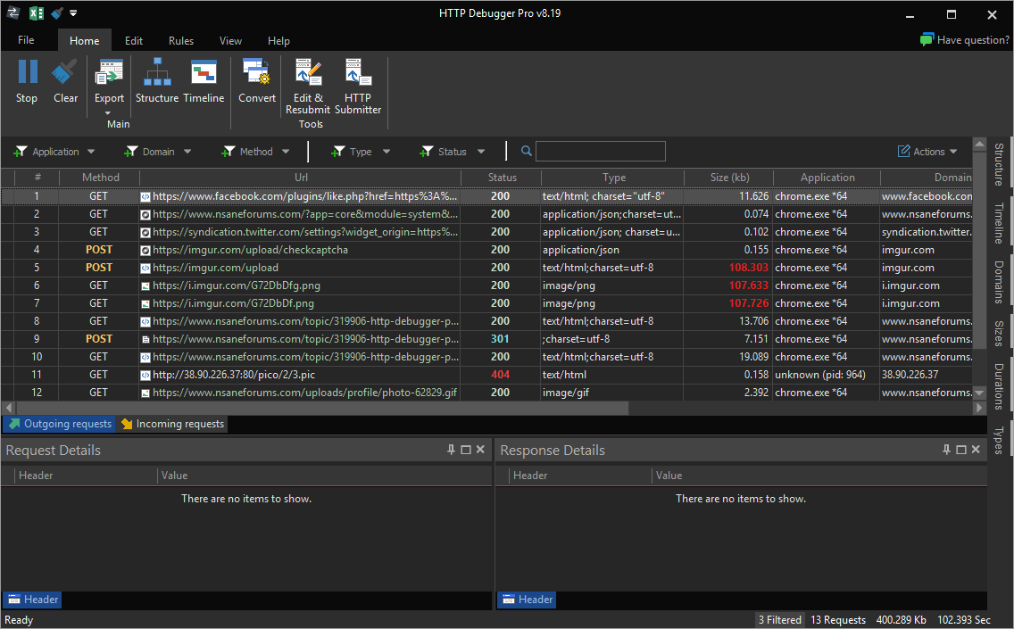The height and width of the screenshot is (629, 1014).
Task: Pin the Request Details panel
Action: (451, 450)
